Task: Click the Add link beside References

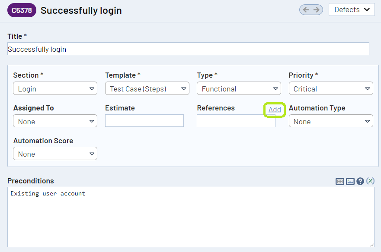Action: tap(275, 110)
